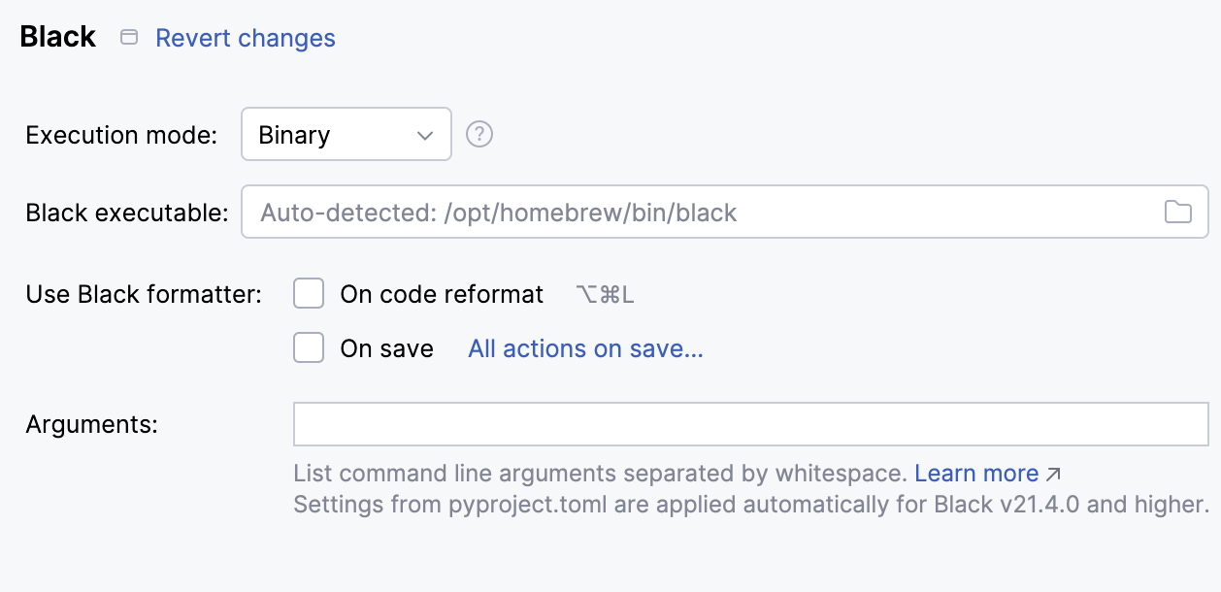Enable Black formatting on save
Viewport: 1221px width, 592px height.
(308, 347)
